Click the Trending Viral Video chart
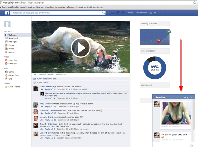198x147 pixels. pos(155,37)
